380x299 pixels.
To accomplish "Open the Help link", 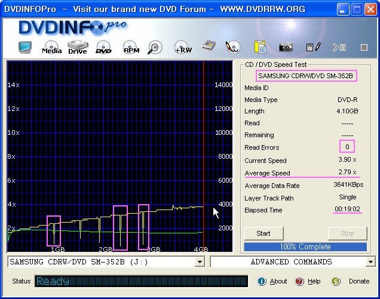I will (314, 281).
